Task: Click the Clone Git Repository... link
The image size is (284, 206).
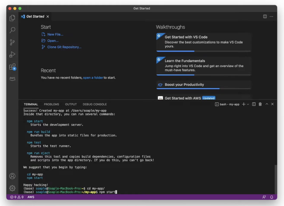Action: tap(64, 47)
